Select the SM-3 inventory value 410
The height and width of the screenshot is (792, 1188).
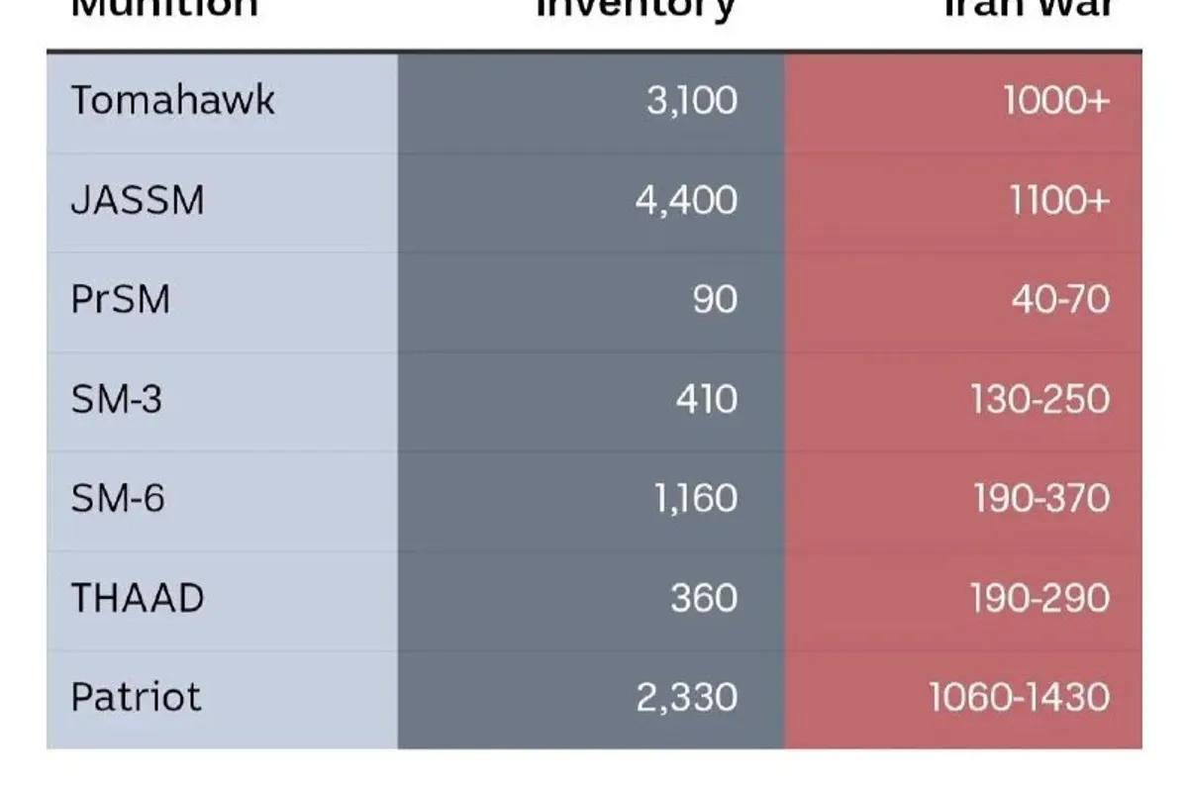point(705,400)
